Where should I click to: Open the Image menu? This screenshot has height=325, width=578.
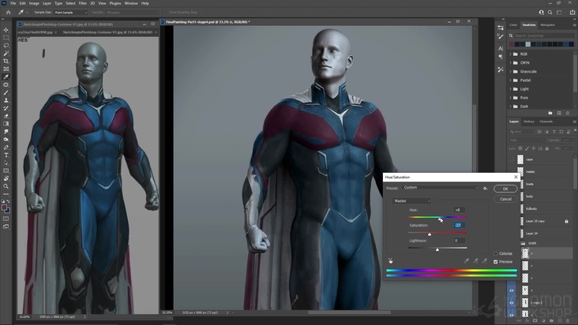(x=34, y=3)
